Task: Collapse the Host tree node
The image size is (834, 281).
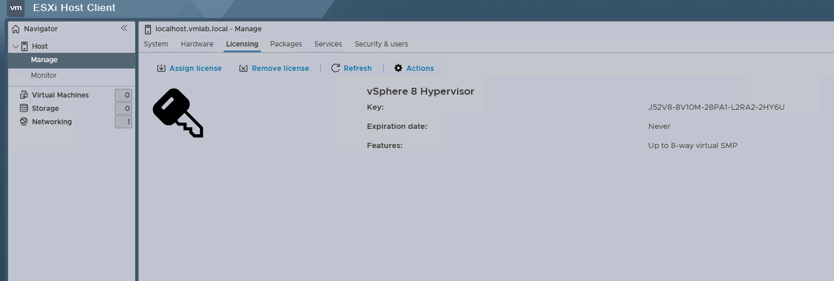Action: pyautogui.click(x=15, y=46)
